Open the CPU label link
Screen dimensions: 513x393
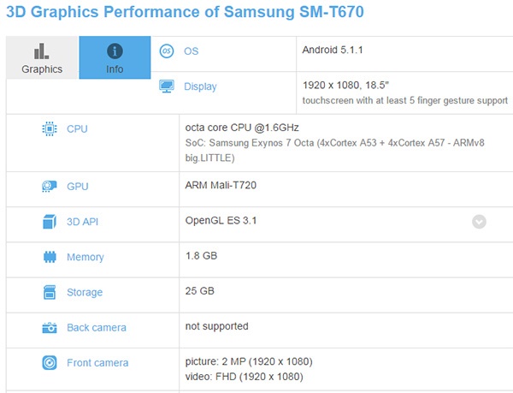click(77, 128)
